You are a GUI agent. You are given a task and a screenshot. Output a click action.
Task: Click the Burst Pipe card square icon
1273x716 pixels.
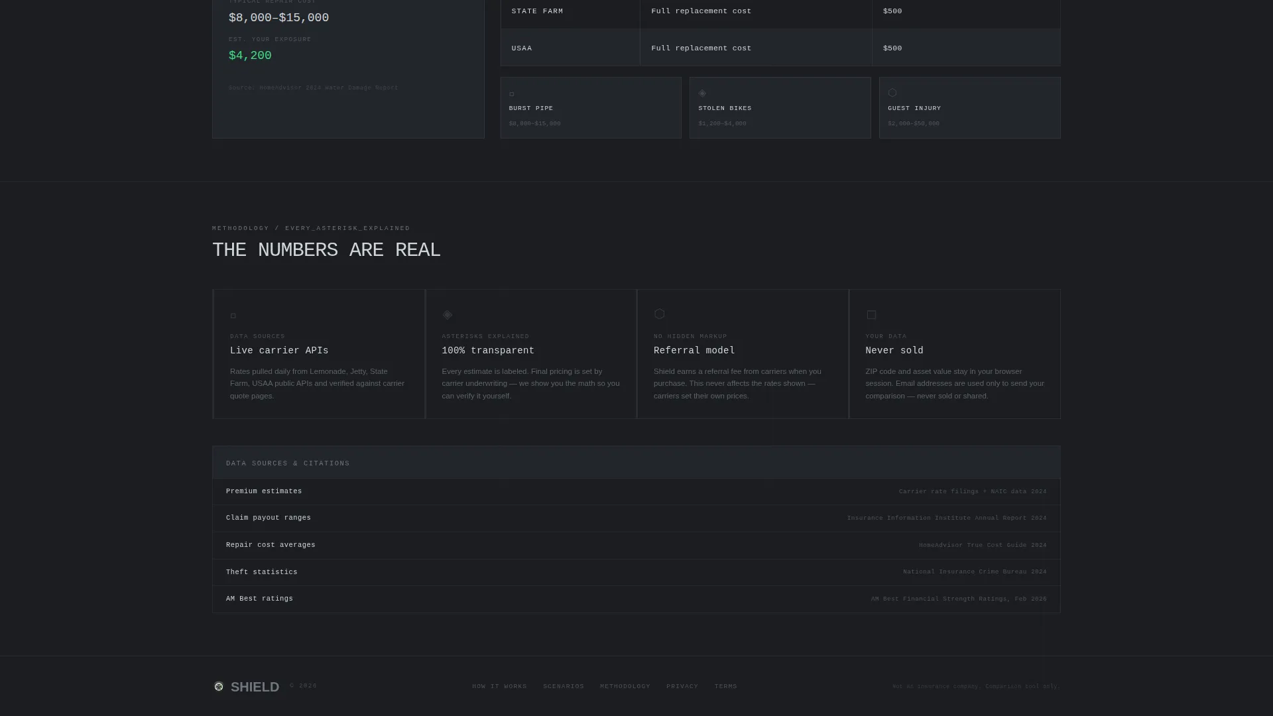(512, 94)
